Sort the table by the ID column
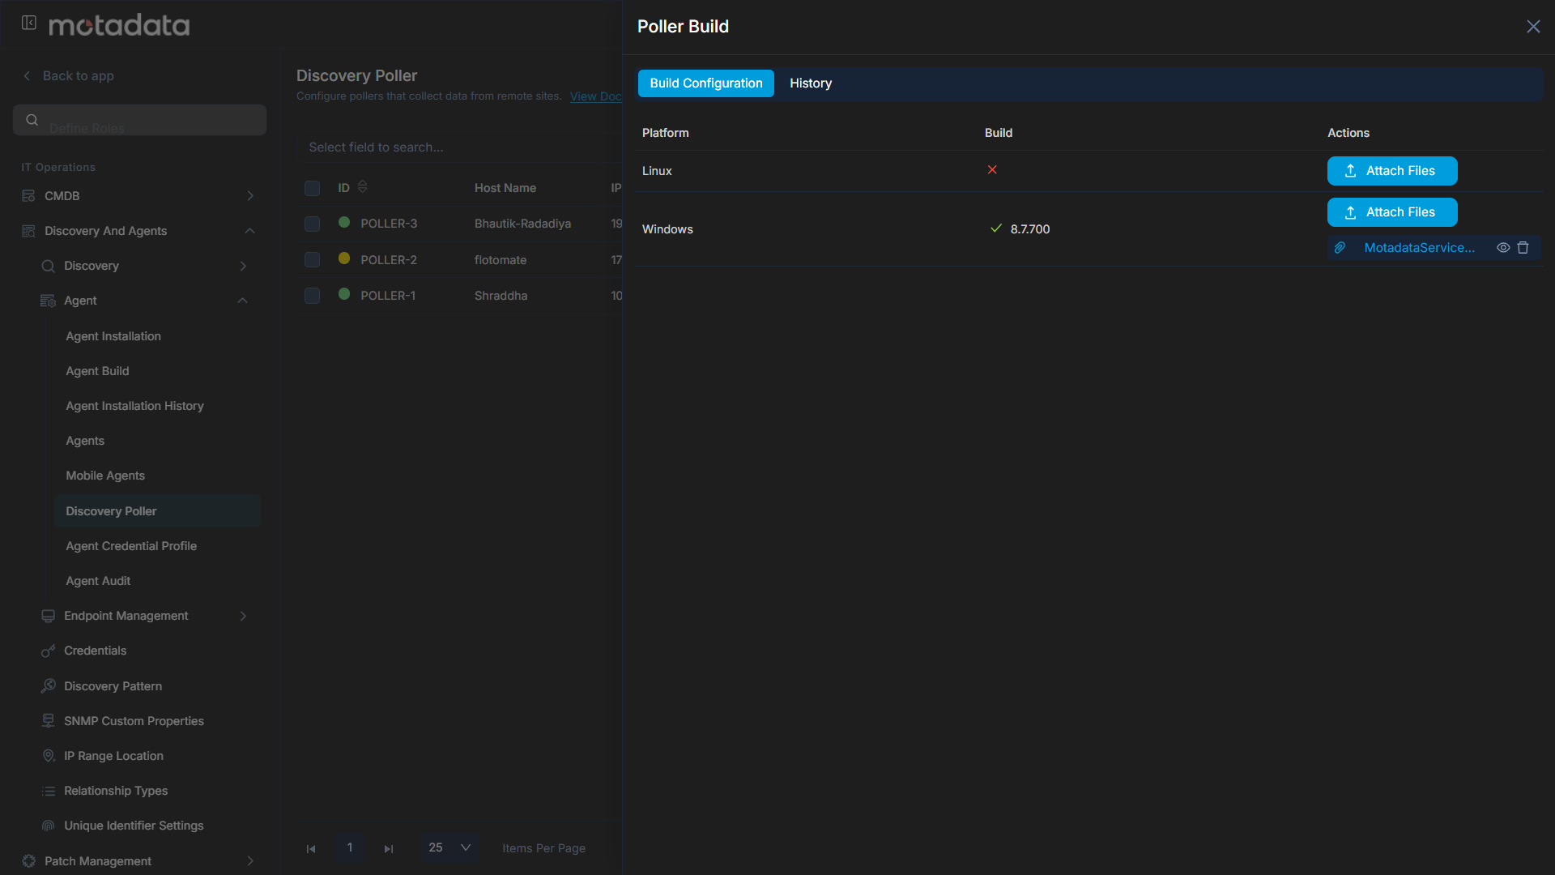Image resolution: width=1555 pixels, height=875 pixels. (362, 187)
